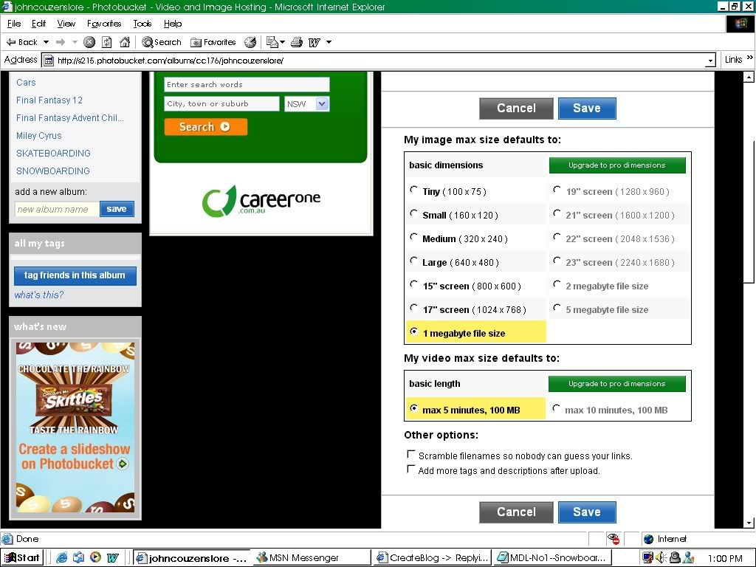
Task: Check Add more tags and descriptions option
Action: tap(411, 470)
